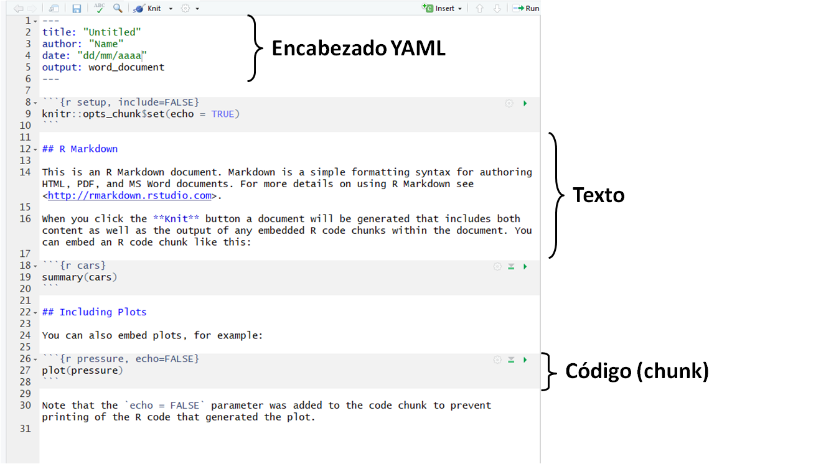Run the setup chunk with green arrow
821x464 pixels.
(x=525, y=103)
